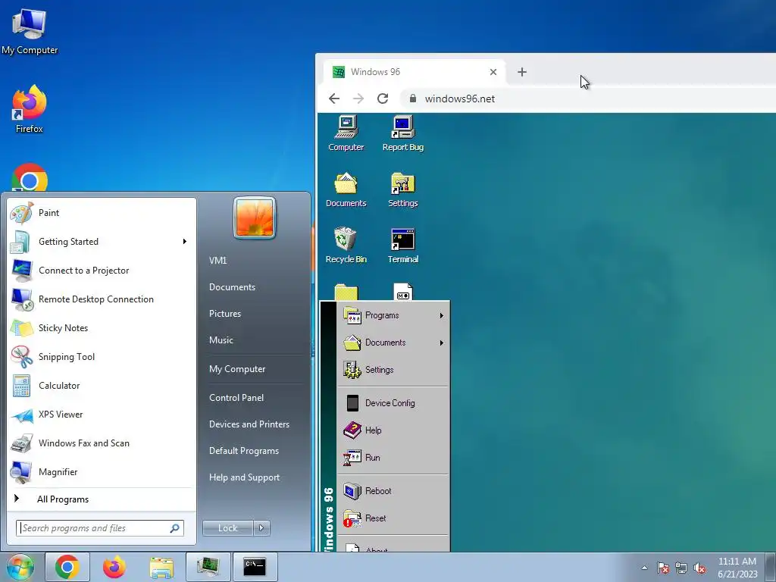Open the Windows 96 Computer icon
The height and width of the screenshot is (582, 776).
pos(346,133)
